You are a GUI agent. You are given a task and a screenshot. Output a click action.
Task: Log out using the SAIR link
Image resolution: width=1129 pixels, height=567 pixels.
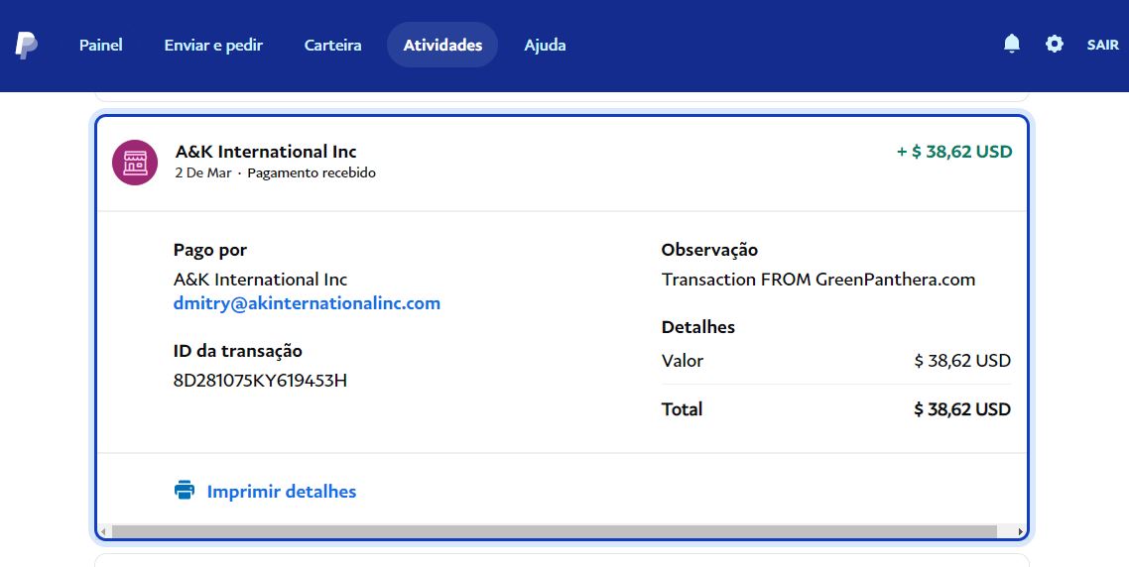point(1102,45)
